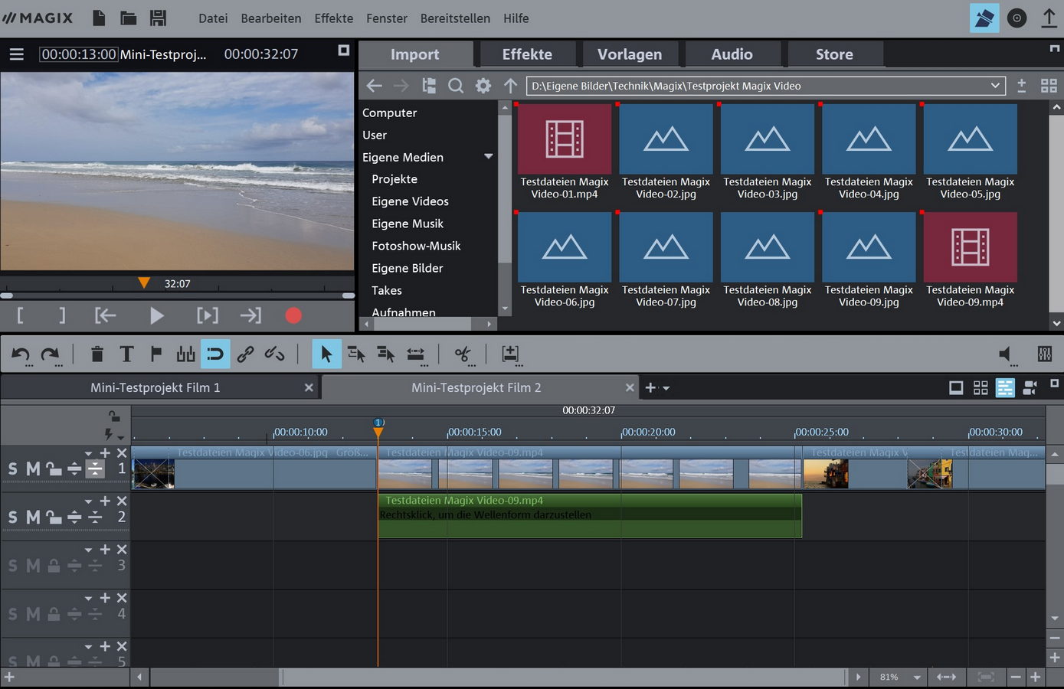Set range start with the bracket button
The height and width of the screenshot is (689, 1064).
(20, 315)
